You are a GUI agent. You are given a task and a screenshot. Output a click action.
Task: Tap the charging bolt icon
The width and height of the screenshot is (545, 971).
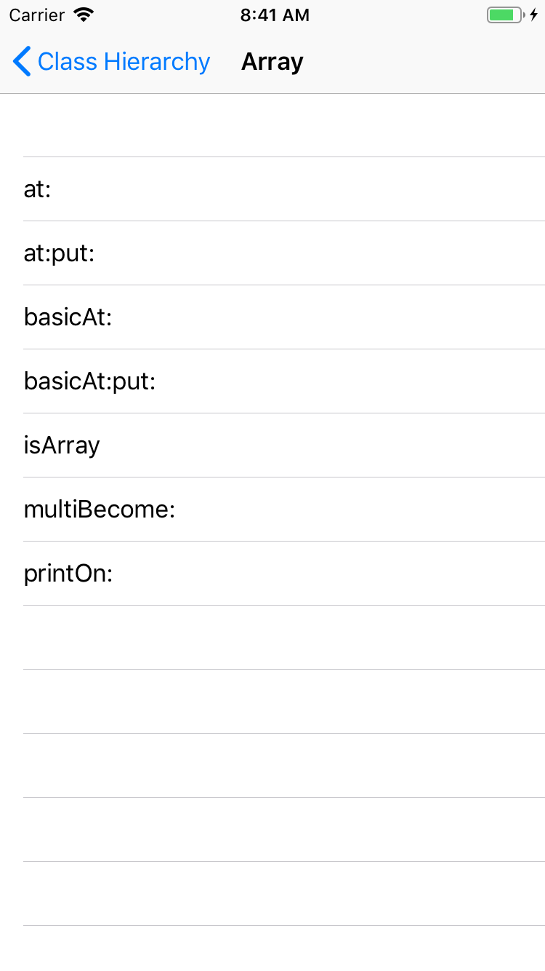click(534, 15)
